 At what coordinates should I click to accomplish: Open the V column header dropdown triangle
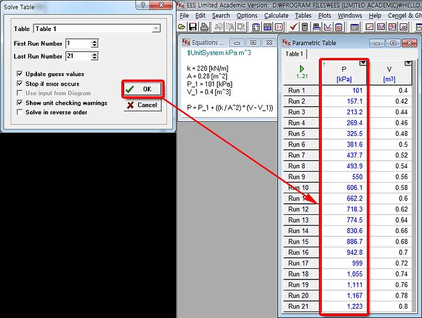(409, 63)
